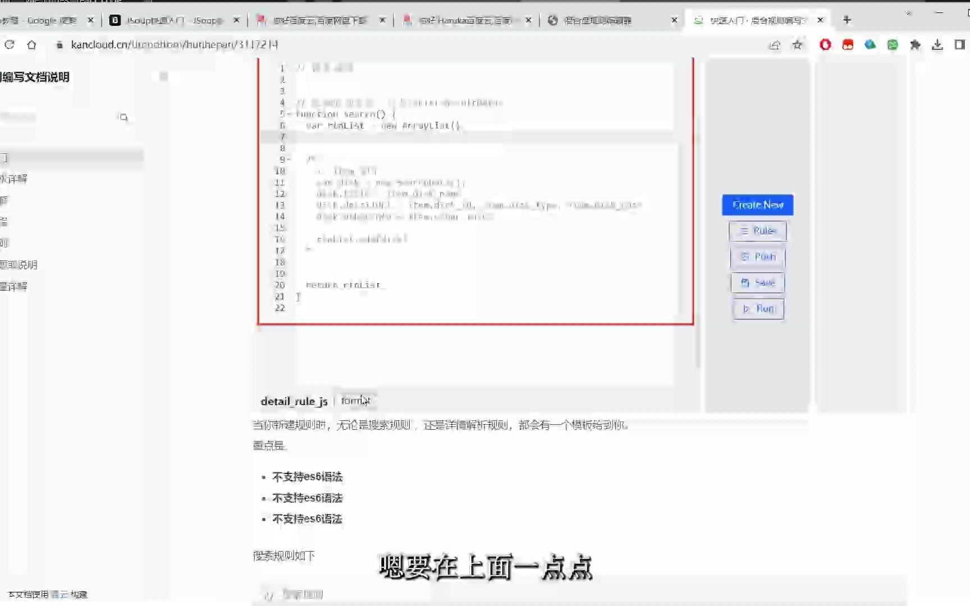The height and width of the screenshot is (606, 970).
Task: Open a new browser tab
Action: tap(847, 20)
